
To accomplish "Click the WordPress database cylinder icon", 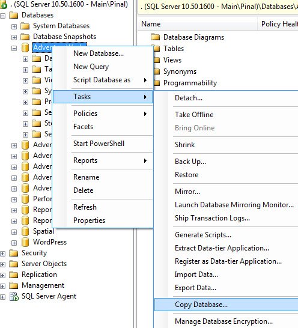I will click(25, 242).
